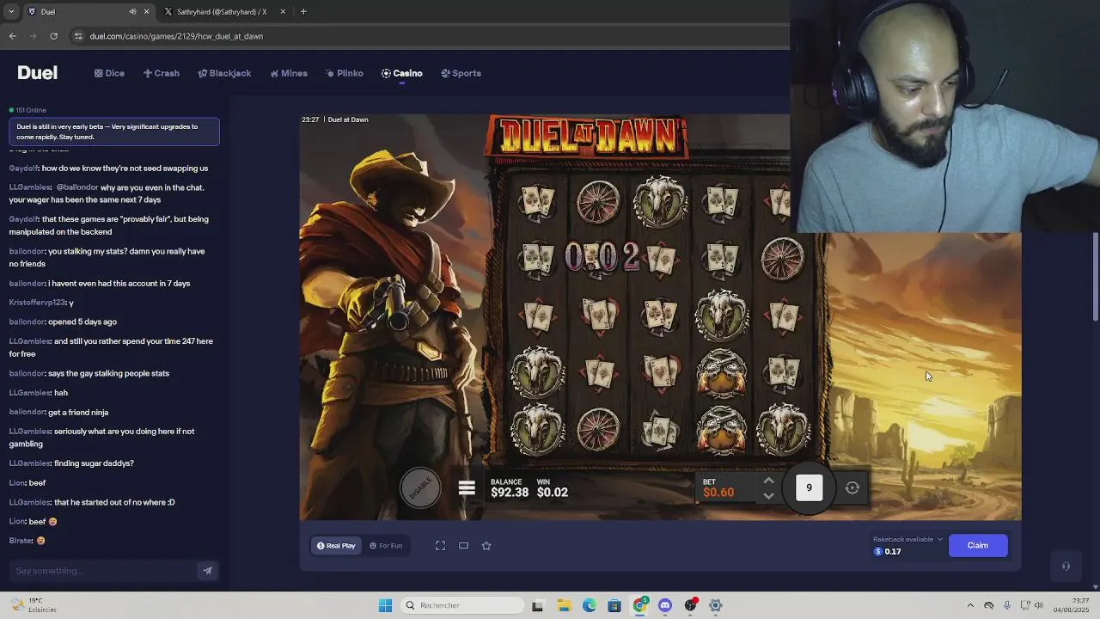This screenshot has width=1100, height=619.
Task: Click the Kristoffervp123 chat username
Action: (x=37, y=303)
